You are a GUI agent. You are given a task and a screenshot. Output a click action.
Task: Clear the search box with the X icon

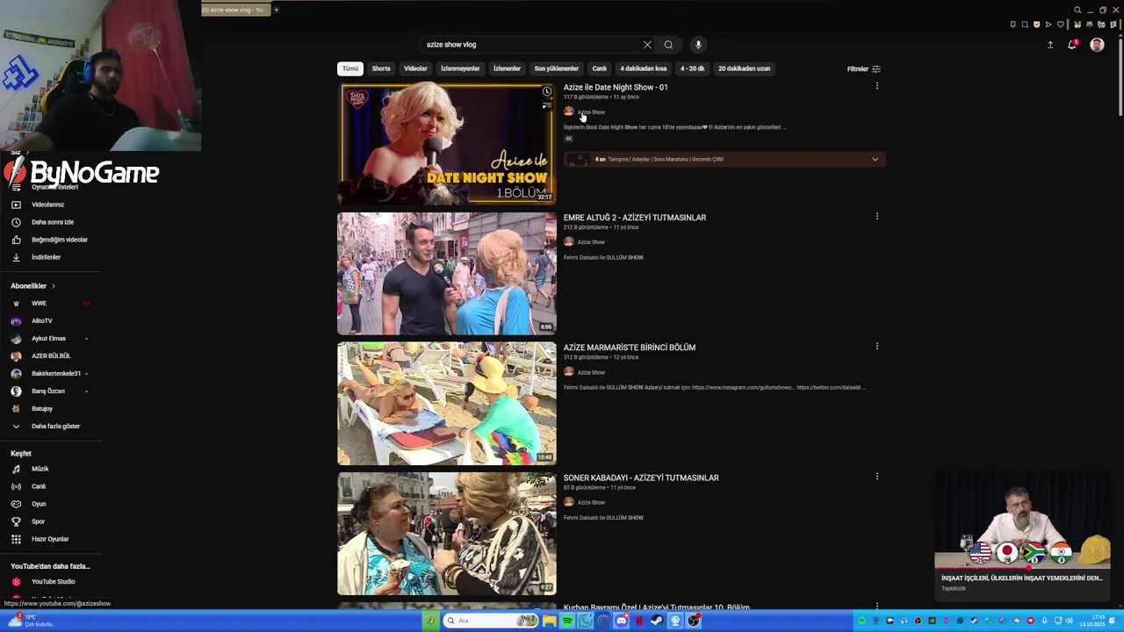point(647,45)
